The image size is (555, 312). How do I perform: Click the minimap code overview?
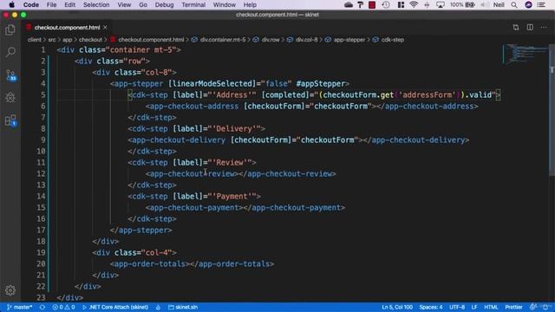(x=526, y=54)
